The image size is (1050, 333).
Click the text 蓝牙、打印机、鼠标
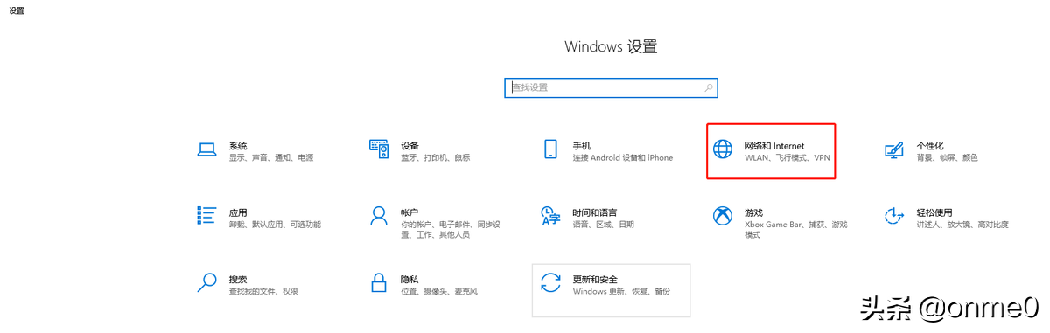pyautogui.click(x=436, y=158)
